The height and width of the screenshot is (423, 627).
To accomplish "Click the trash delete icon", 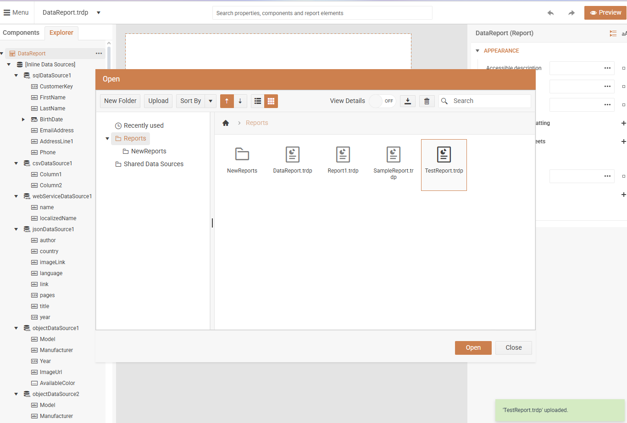I will [x=427, y=101].
